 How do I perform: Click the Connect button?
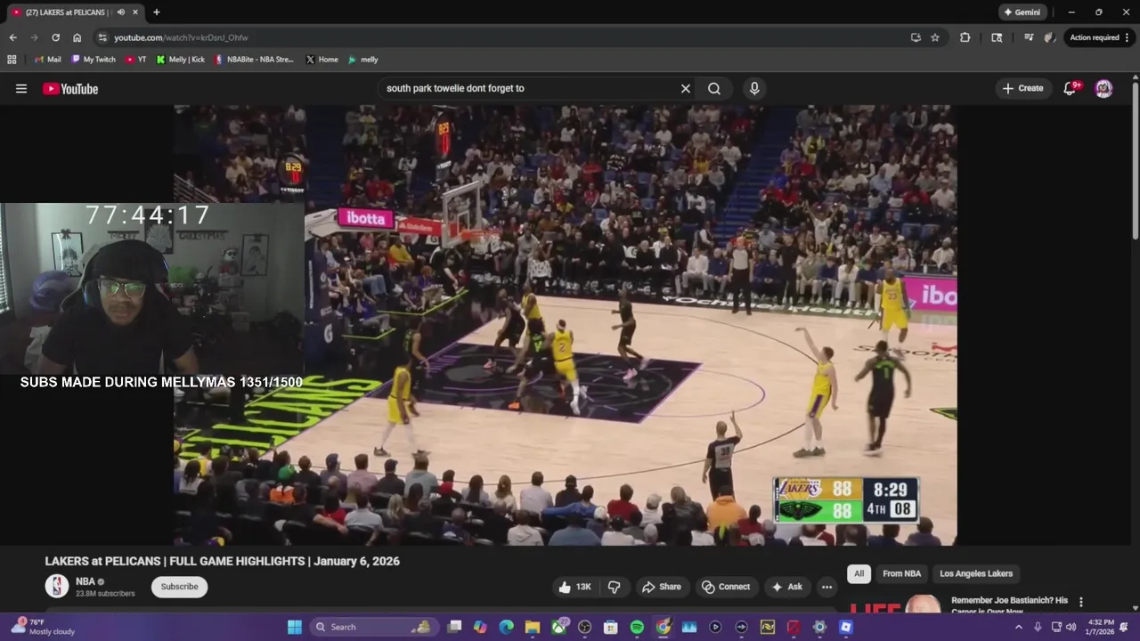(x=726, y=587)
